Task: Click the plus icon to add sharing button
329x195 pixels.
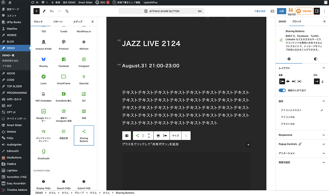Action: 248,145
